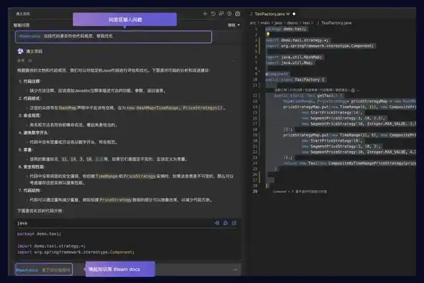Open the Tongyi Lingma settings gear icon
424x283 pixels.
click(x=238, y=14)
